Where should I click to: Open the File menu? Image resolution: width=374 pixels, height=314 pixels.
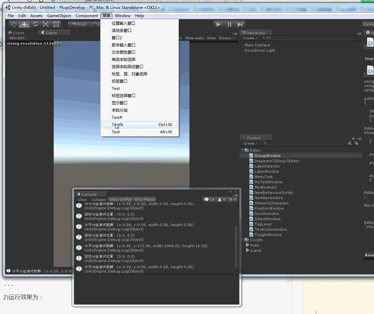pos(11,16)
